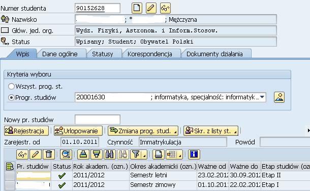Image resolution: width=310 pixels, height=191 pixels.
Task: Click the Status column header
Action: click(x=61, y=166)
